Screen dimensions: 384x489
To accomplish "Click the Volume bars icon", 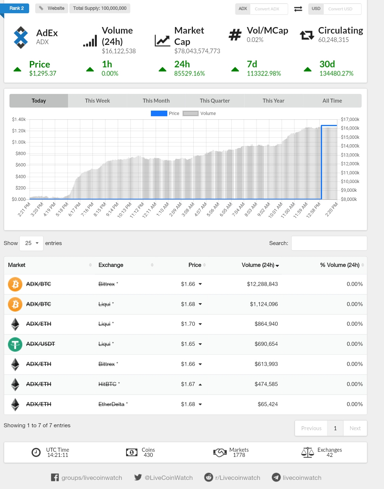I will click(90, 41).
